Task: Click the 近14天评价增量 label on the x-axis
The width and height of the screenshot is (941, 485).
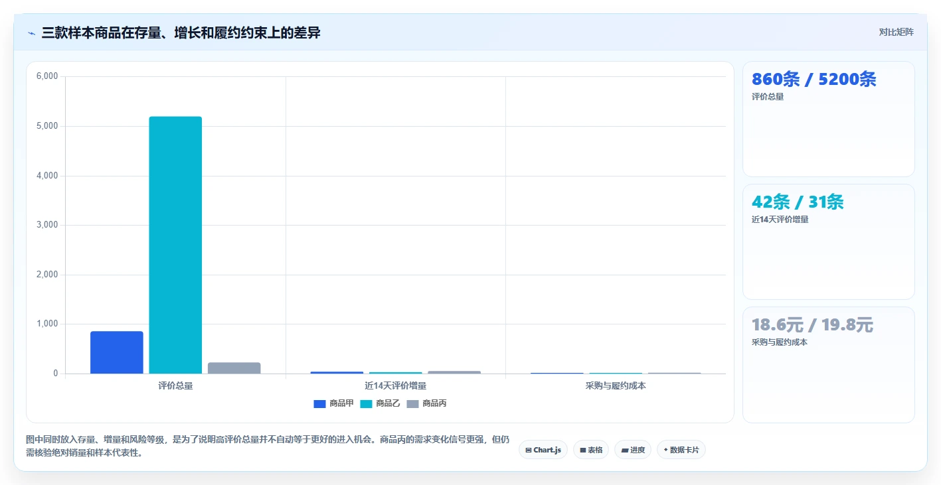Action: [x=395, y=385]
